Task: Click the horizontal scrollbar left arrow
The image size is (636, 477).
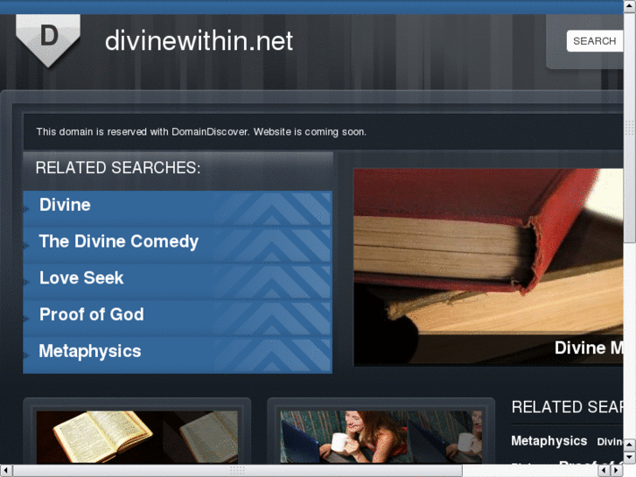Action: 5,471
